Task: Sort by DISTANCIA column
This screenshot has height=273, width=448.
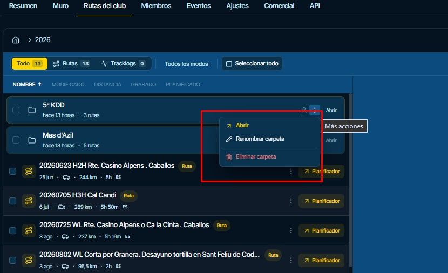Action: (x=108, y=84)
